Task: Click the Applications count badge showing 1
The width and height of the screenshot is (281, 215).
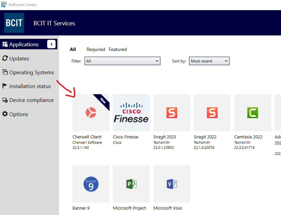Action: click(51, 44)
